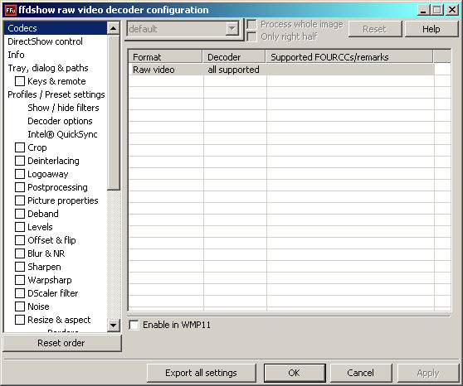Image resolution: width=463 pixels, height=386 pixels.
Task: Tick the Keys & remote checkbox
Action: point(20,81)
